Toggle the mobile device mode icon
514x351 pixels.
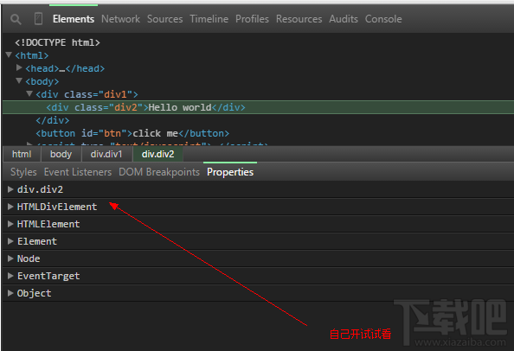coord(38,19)
